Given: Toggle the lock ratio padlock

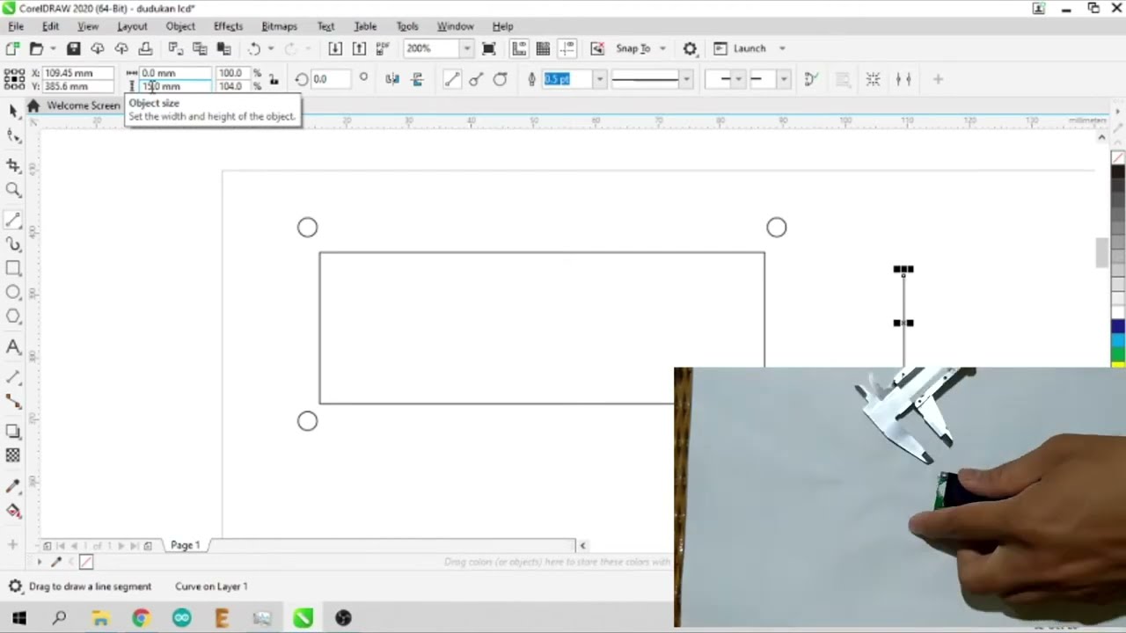Looking at the screenshot, I should coord(274,79).
